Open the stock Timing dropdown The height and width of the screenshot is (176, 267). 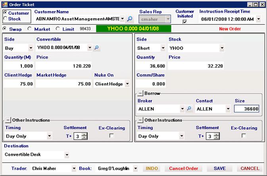point(182,136)
